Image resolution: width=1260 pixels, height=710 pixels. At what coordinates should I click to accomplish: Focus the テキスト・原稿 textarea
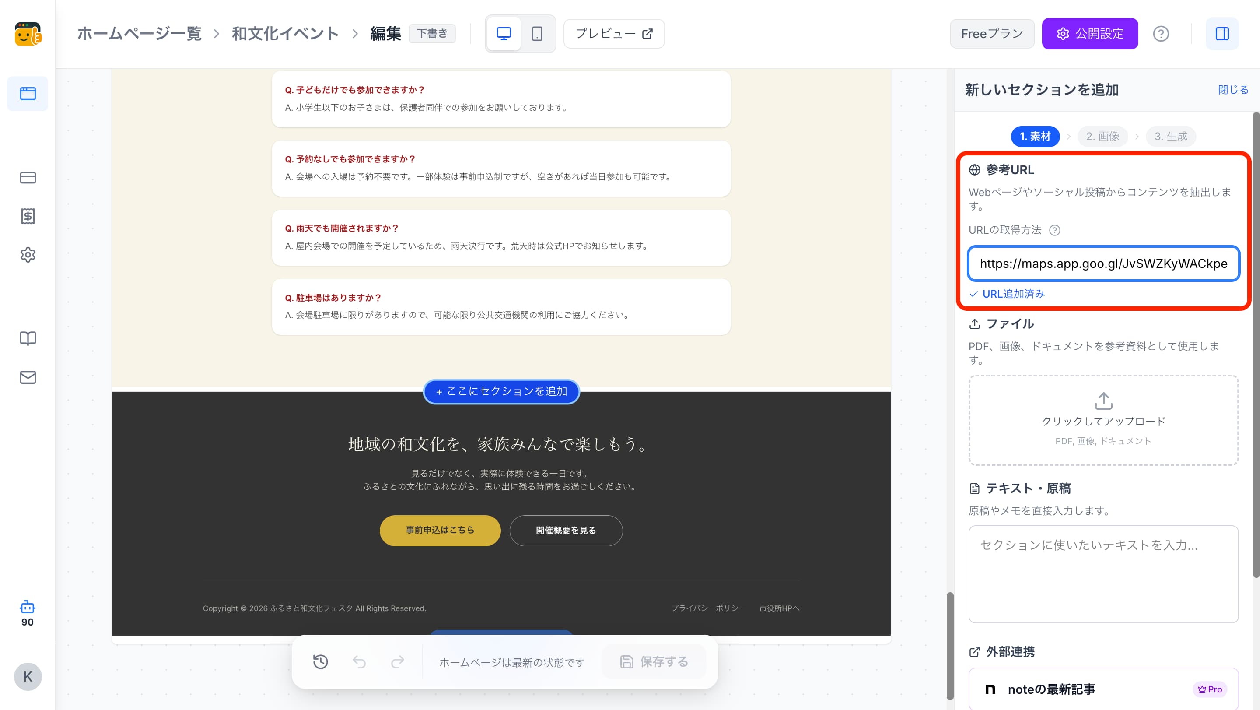[x=1103, y=574]
